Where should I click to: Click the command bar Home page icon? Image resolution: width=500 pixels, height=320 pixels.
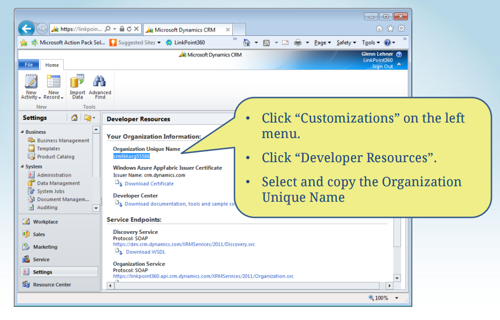246,42
